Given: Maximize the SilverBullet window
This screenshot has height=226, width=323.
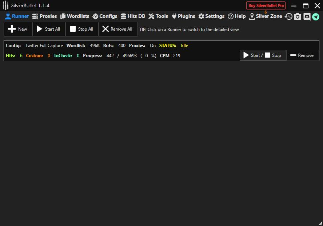Looking at the screenshot, I should (306, 5).
